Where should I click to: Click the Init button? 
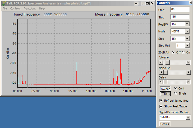(x=165, y=94)
